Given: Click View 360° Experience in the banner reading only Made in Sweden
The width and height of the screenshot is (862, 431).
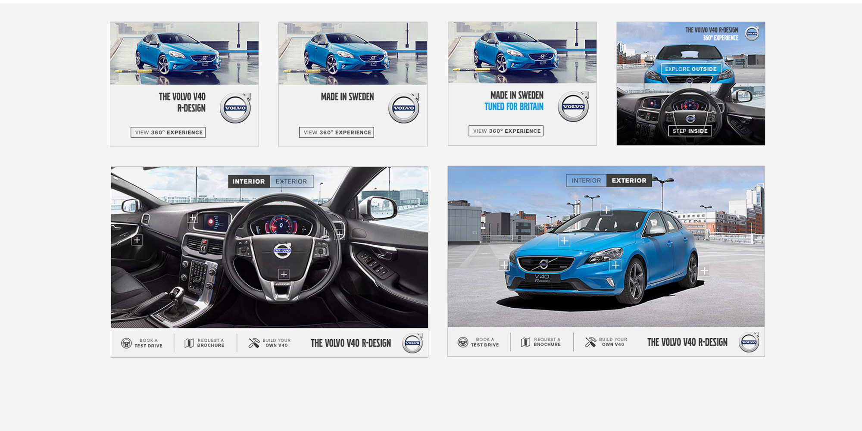Looking at the screenshot, I should [337, 132].
